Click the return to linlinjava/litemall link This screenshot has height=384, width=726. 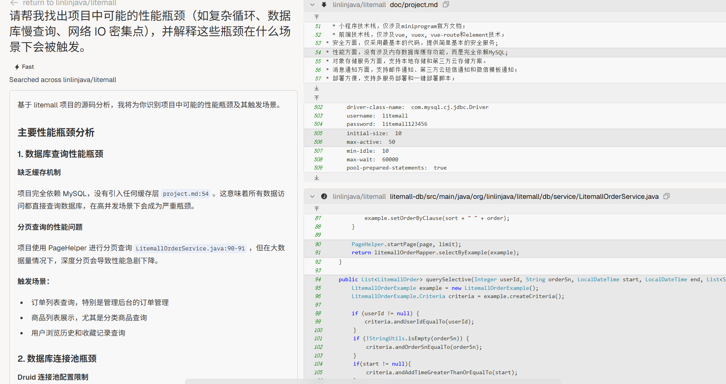(x=70, y=3)
